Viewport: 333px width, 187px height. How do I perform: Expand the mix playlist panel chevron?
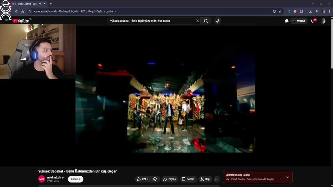[x=288, y=177]
